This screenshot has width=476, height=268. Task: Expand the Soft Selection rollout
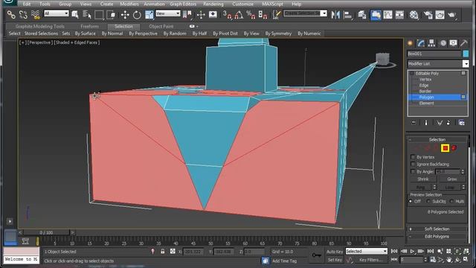click(437, 229)
